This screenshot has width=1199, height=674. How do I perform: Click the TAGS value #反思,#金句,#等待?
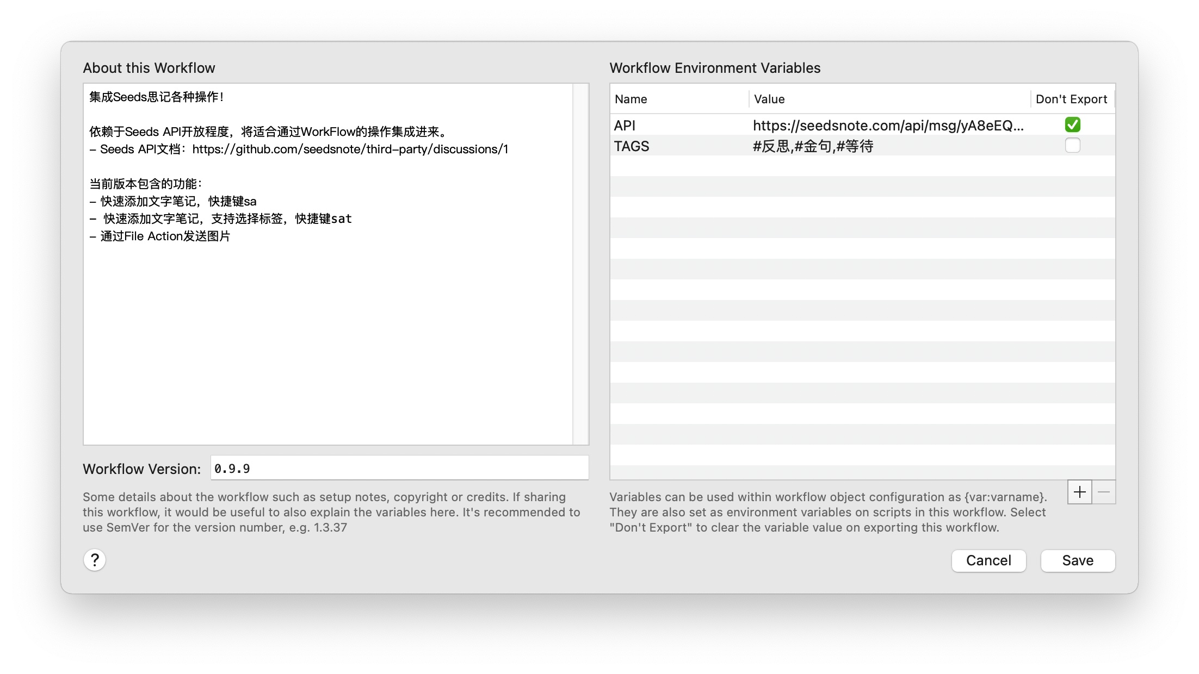(x=813, y=146)
